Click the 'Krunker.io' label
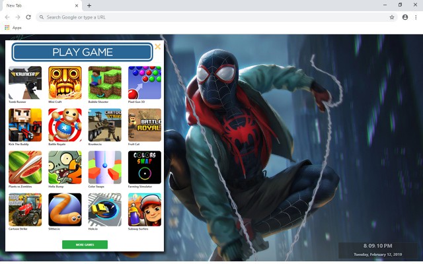423x264 pixels. coord(95,144)
